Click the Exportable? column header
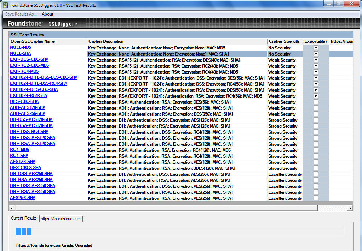This screenshot has height=251, width=362. [x=316, y=41]
